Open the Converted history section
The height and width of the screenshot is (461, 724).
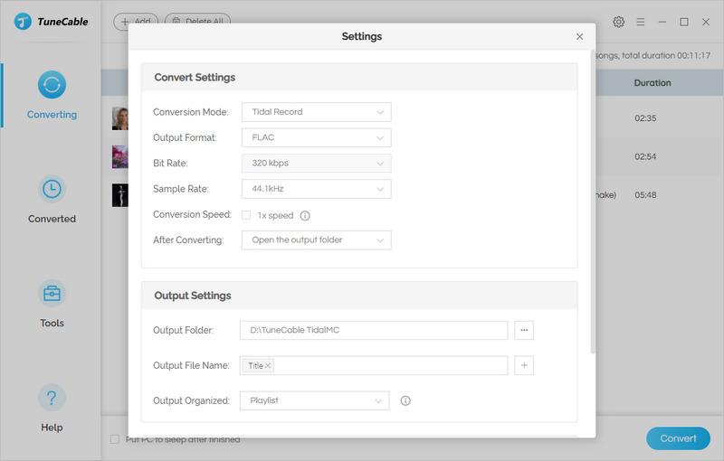click(52, 200)
